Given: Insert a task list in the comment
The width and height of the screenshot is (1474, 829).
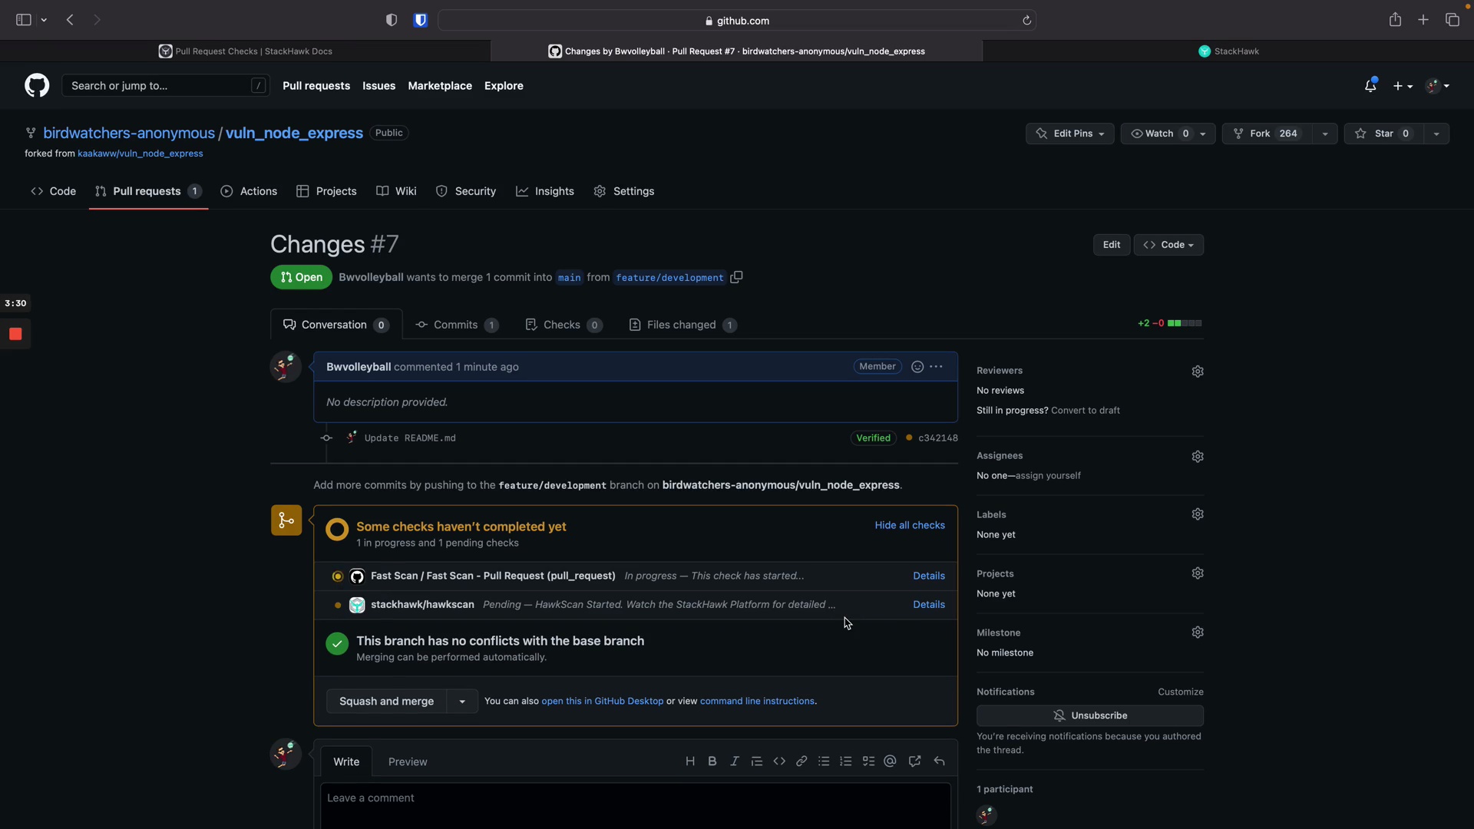Looking at the screenshot, I should coord(868,761).
